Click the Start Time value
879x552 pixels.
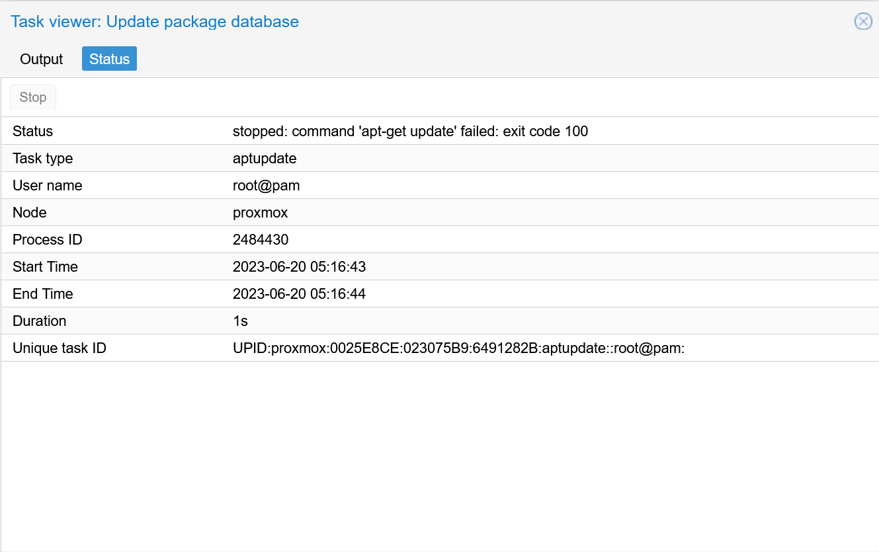pyautogui.click(x=299, y=266)
